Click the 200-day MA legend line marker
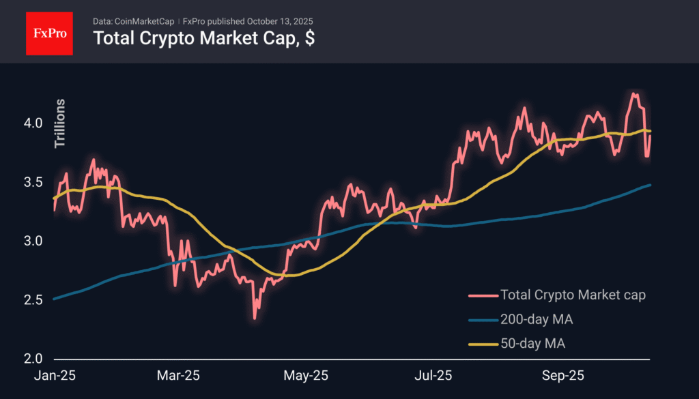This screenshot has height=399, width=699. (483, 320)
